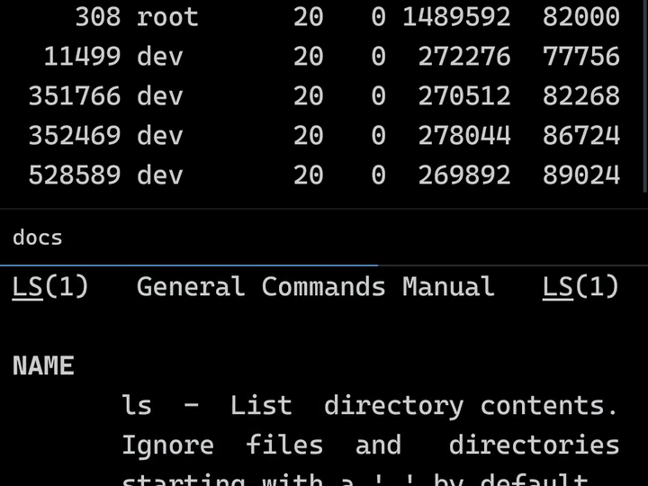648x486 pixels.
Task: Click virtual memory value 269892
Action: (464, 175)
